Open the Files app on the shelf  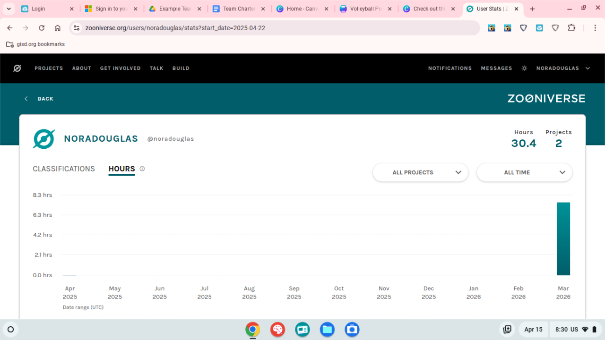327,330
